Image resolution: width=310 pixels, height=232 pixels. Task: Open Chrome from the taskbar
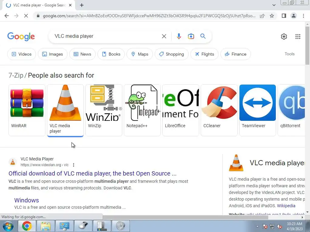point(27,226)
